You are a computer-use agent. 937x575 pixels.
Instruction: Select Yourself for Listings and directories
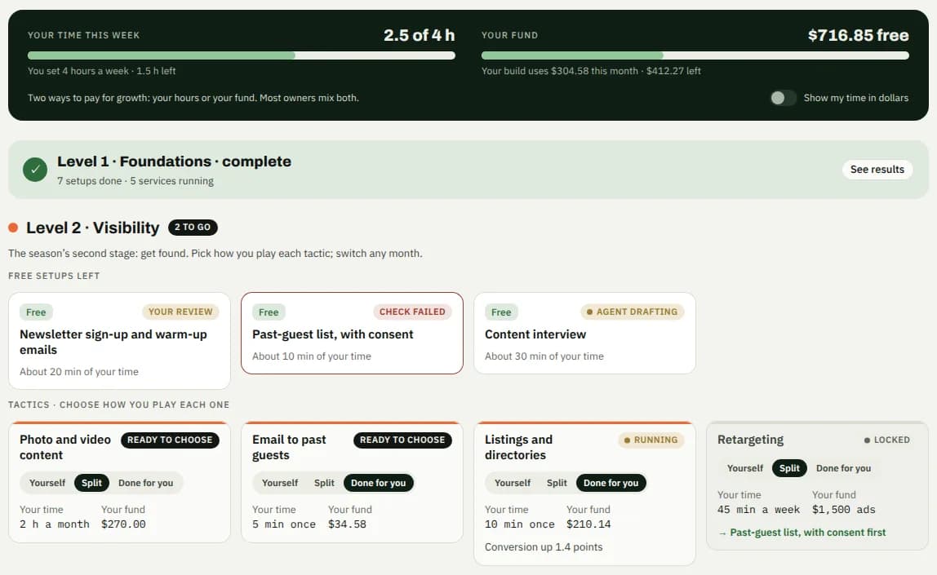click(512, 483)
